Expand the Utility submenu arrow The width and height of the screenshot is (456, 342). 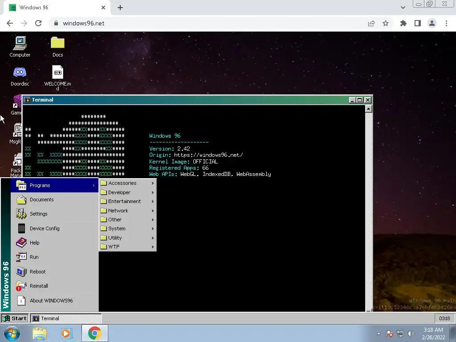pos(153,238)
